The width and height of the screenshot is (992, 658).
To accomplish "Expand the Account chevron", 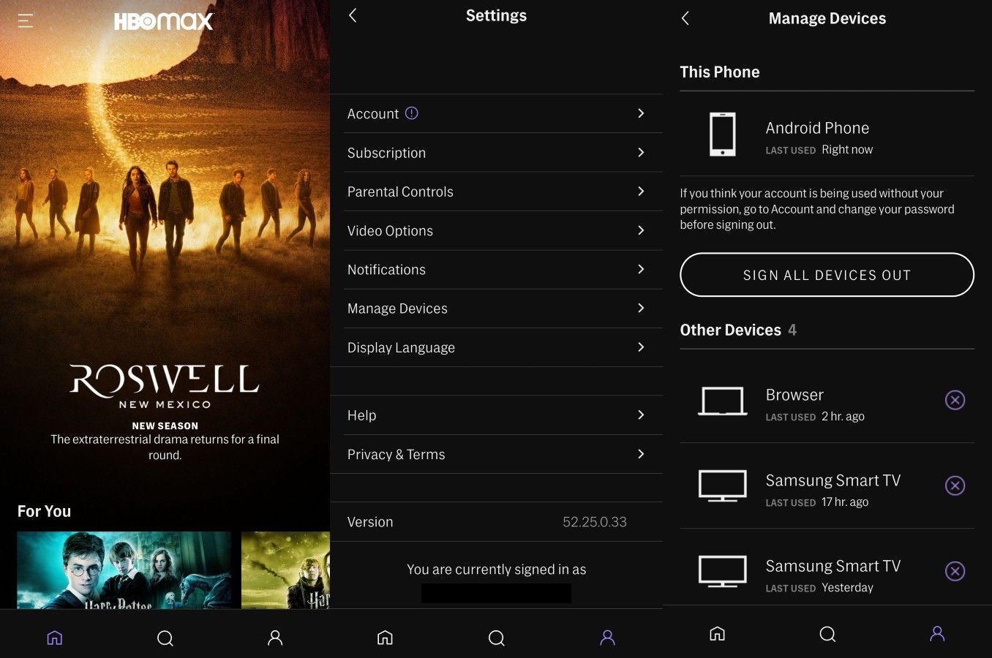I will [641, 113].
